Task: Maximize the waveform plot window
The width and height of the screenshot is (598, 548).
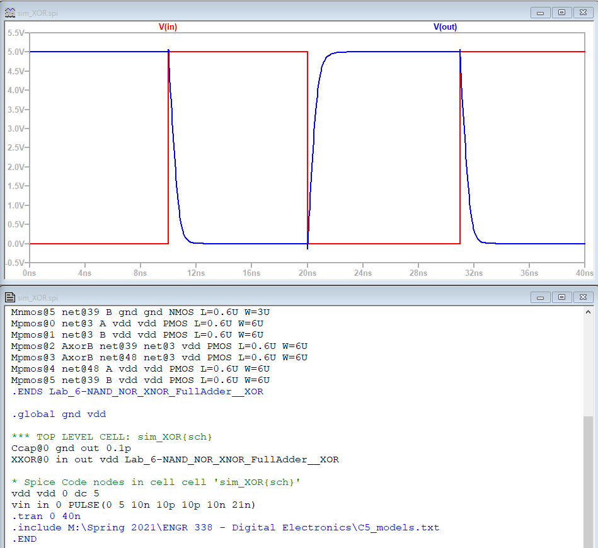Action: [x=561, y=13]
